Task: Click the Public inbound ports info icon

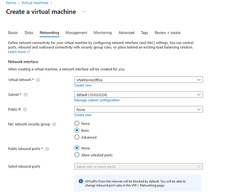Action: coord(47,149)
